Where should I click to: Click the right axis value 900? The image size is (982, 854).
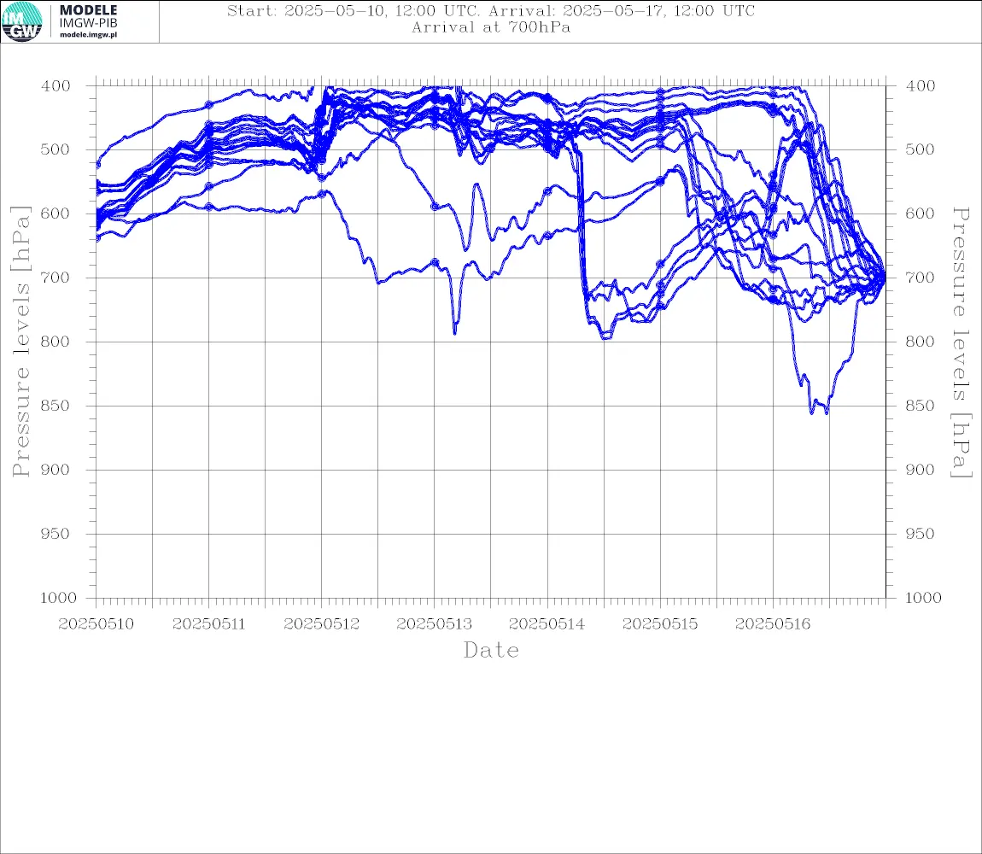[920, 470]
